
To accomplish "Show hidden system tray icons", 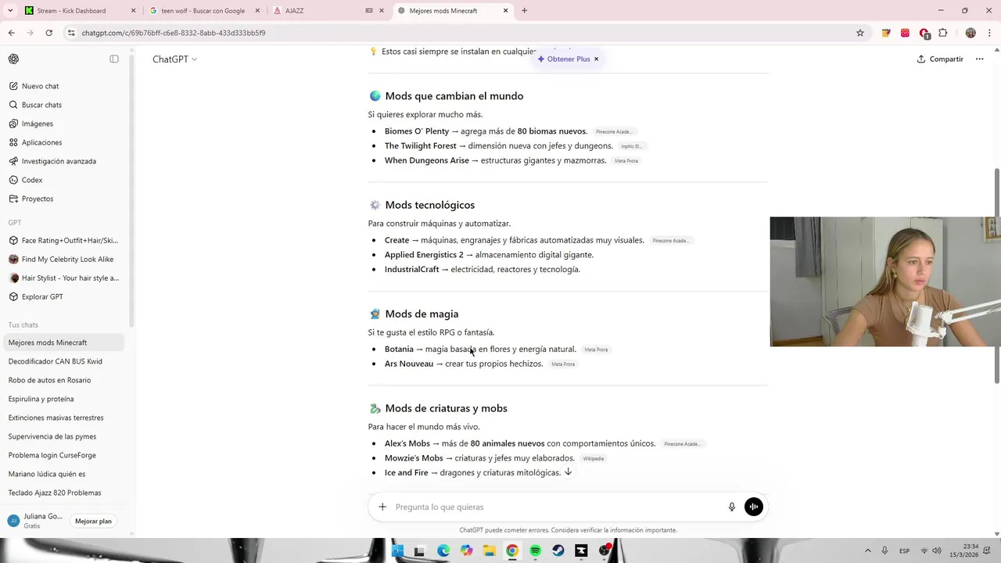I will (x=867, y=550).
